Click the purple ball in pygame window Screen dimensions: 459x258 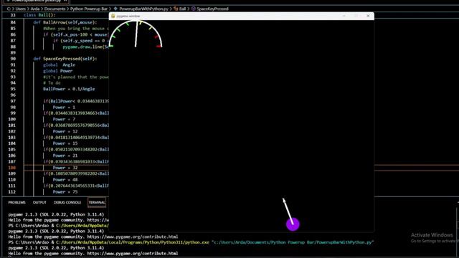(293, 224)
